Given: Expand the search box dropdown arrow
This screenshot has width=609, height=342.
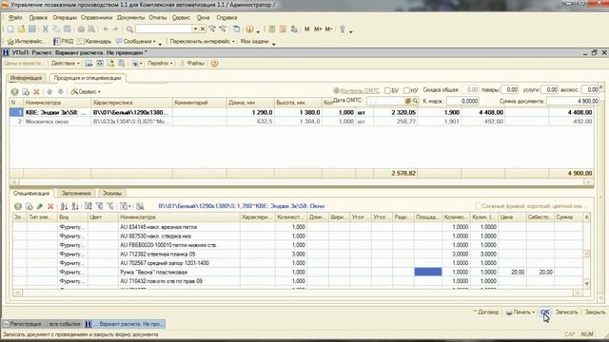Looking at the screenshot, I should point(195,28).
